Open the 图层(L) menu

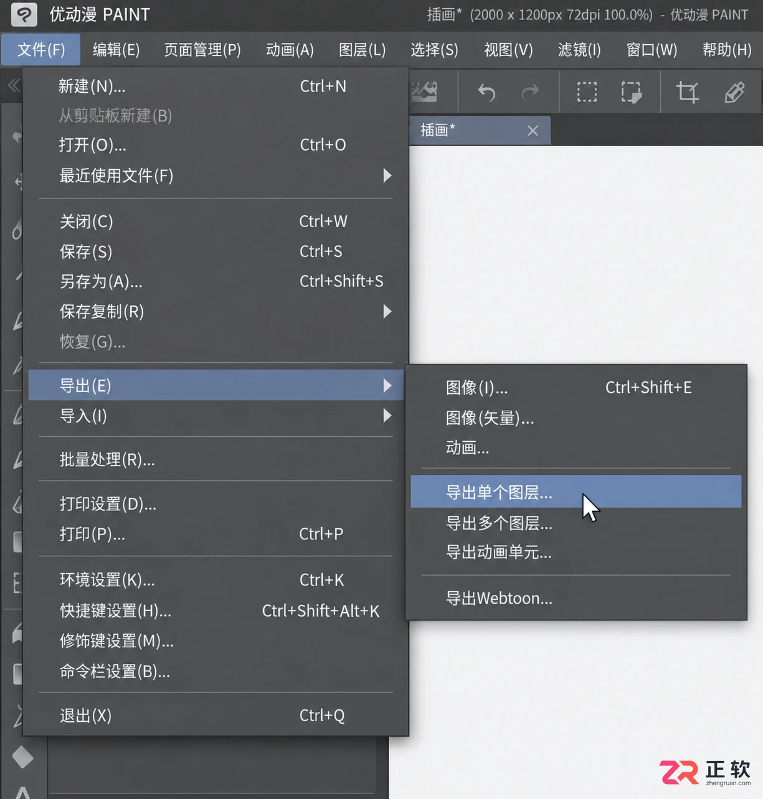point(362,49)
